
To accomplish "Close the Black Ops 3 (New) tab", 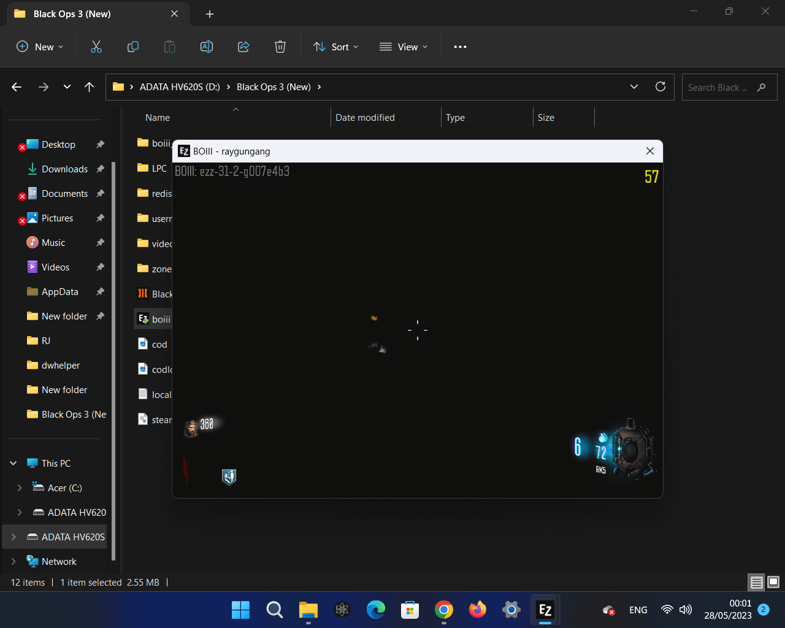I will tap(174, 14).
